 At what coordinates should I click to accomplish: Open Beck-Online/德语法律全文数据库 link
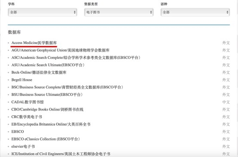(x=39, y=72)
